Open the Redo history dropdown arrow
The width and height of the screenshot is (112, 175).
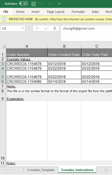(54, 4)
